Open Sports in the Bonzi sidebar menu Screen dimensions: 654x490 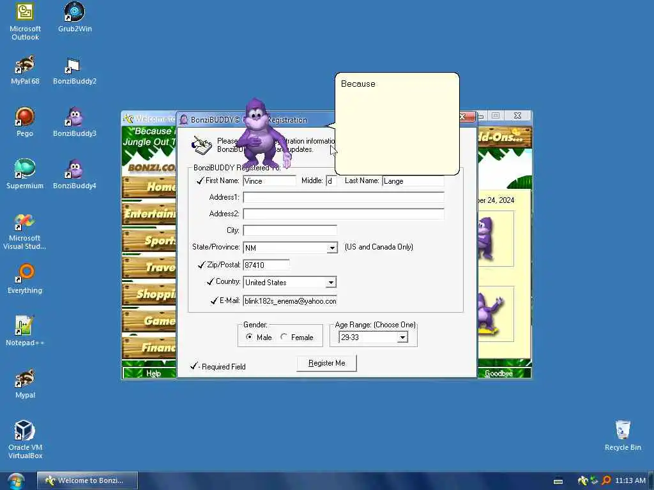click(x=149, y=241)
